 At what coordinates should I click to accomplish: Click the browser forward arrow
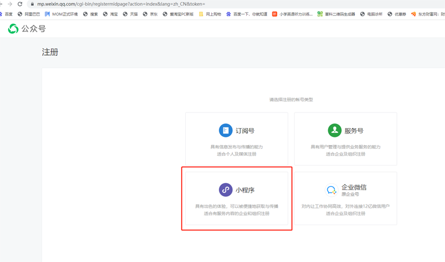pos(10,4)
